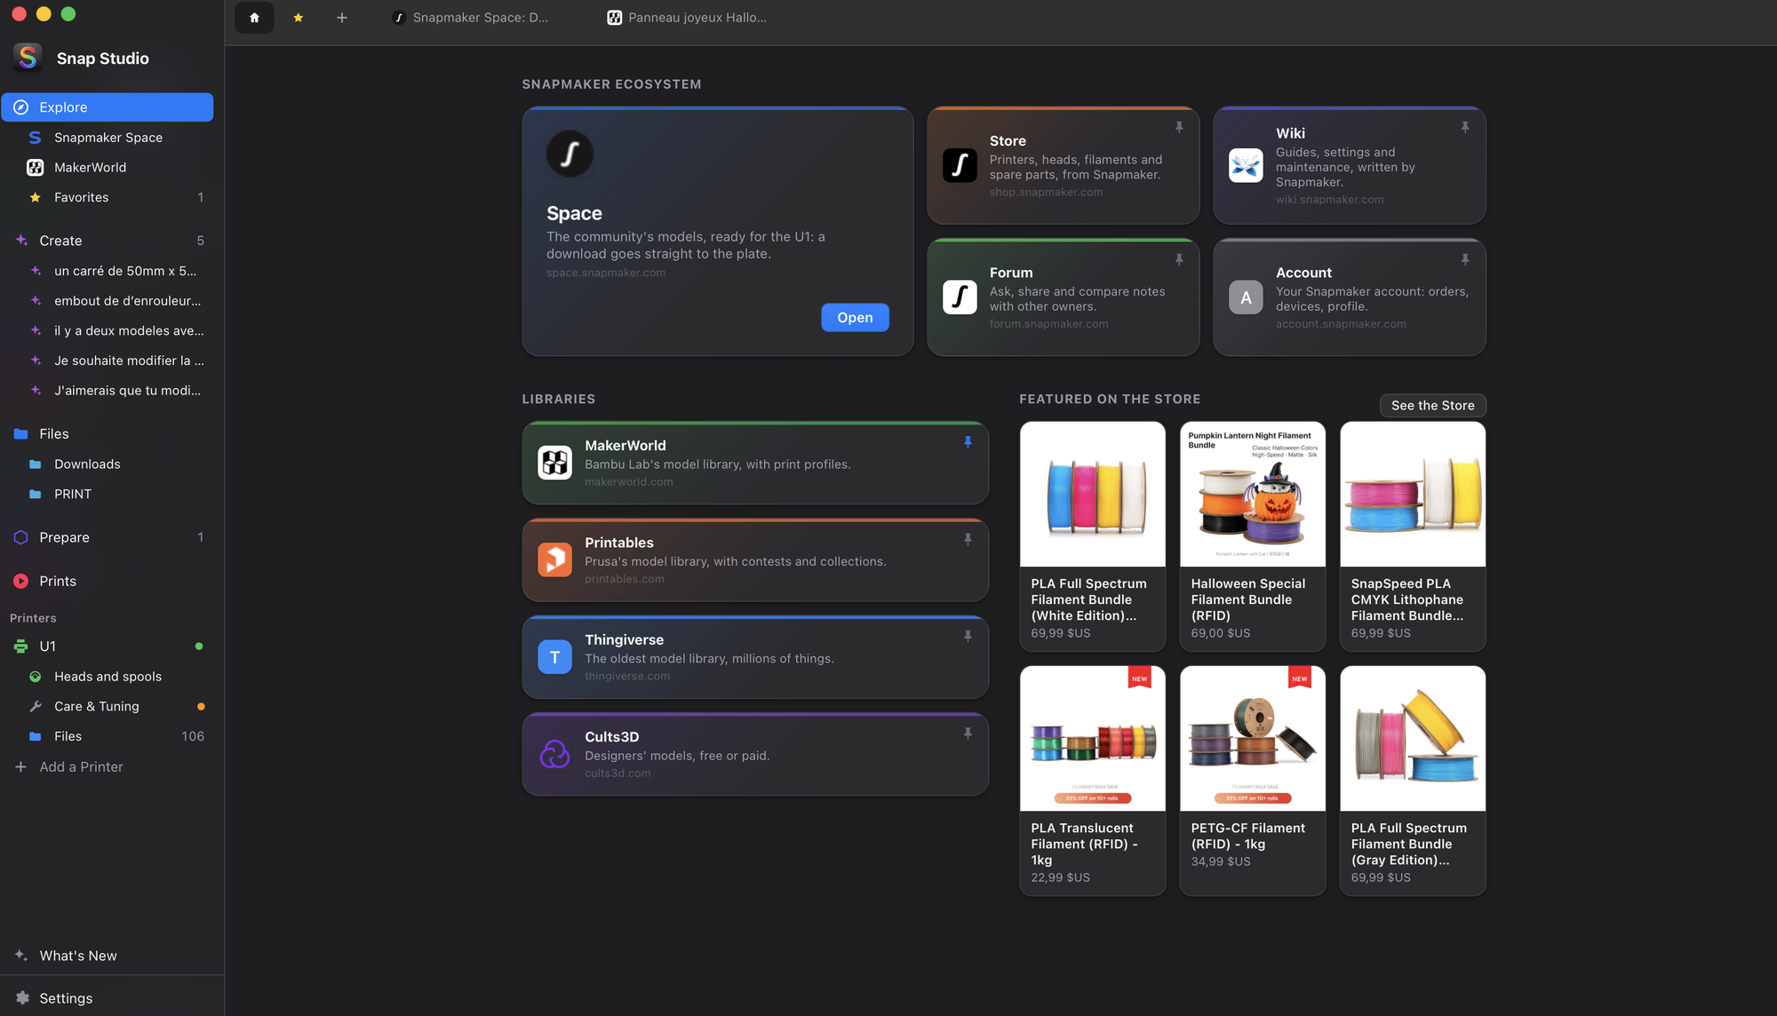Click the Space card logo

coord(570,154)
